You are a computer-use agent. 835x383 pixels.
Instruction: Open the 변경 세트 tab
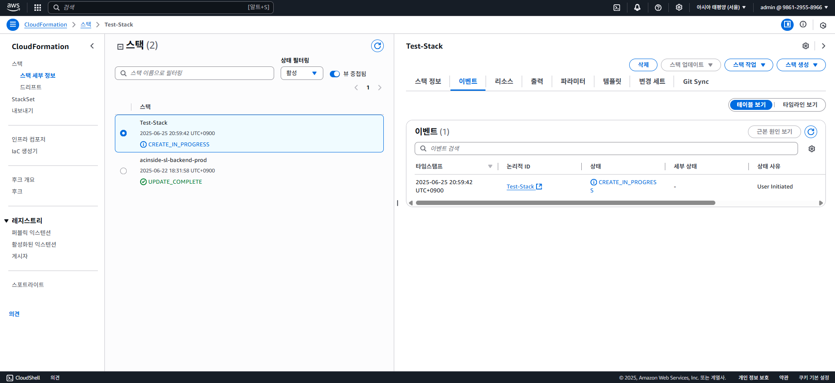pyautogui.click(x=652, y=81)
